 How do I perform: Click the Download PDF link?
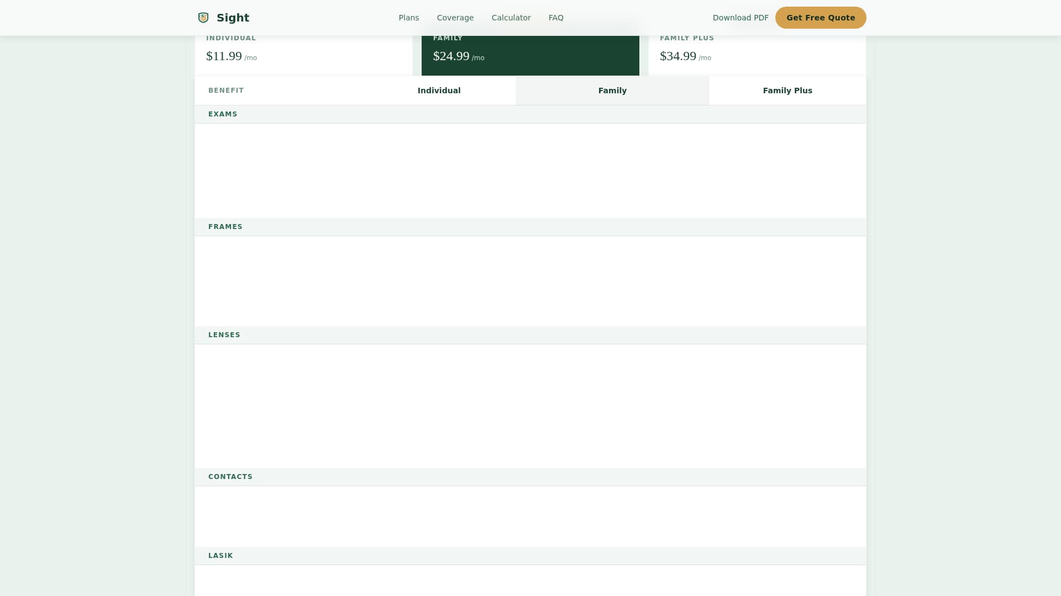point(740,18)
